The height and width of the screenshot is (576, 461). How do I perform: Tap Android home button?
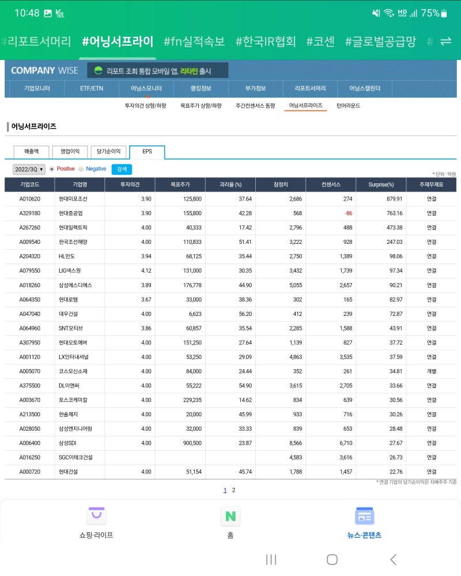[332, 559]
